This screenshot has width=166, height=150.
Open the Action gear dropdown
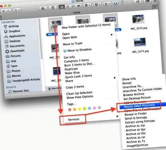[88, 5]
